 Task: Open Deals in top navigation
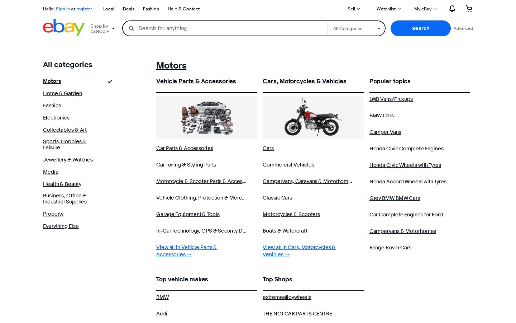click(129, 9)
